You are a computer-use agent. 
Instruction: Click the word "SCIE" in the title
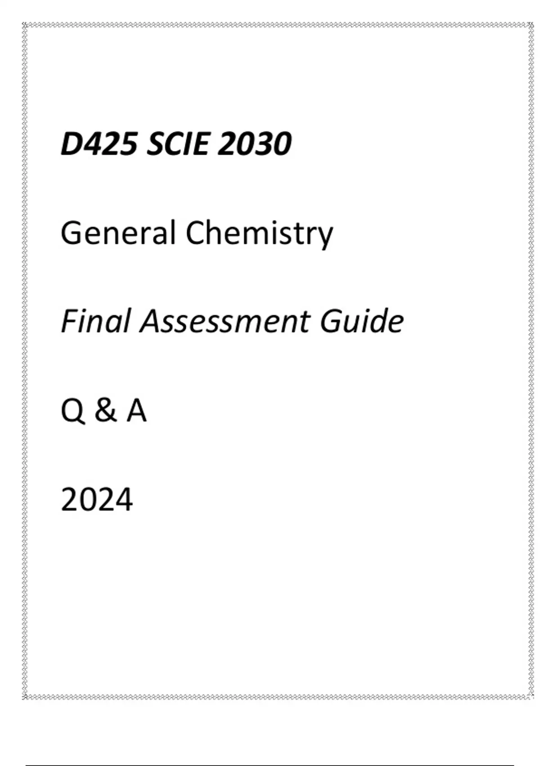coord(178,144)
